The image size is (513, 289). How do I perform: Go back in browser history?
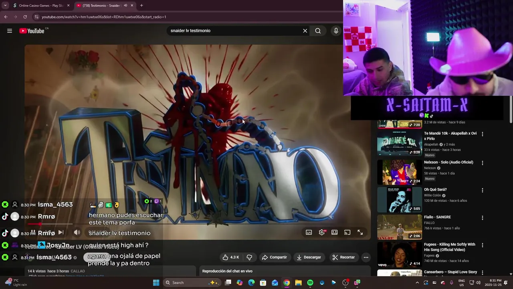6,17
